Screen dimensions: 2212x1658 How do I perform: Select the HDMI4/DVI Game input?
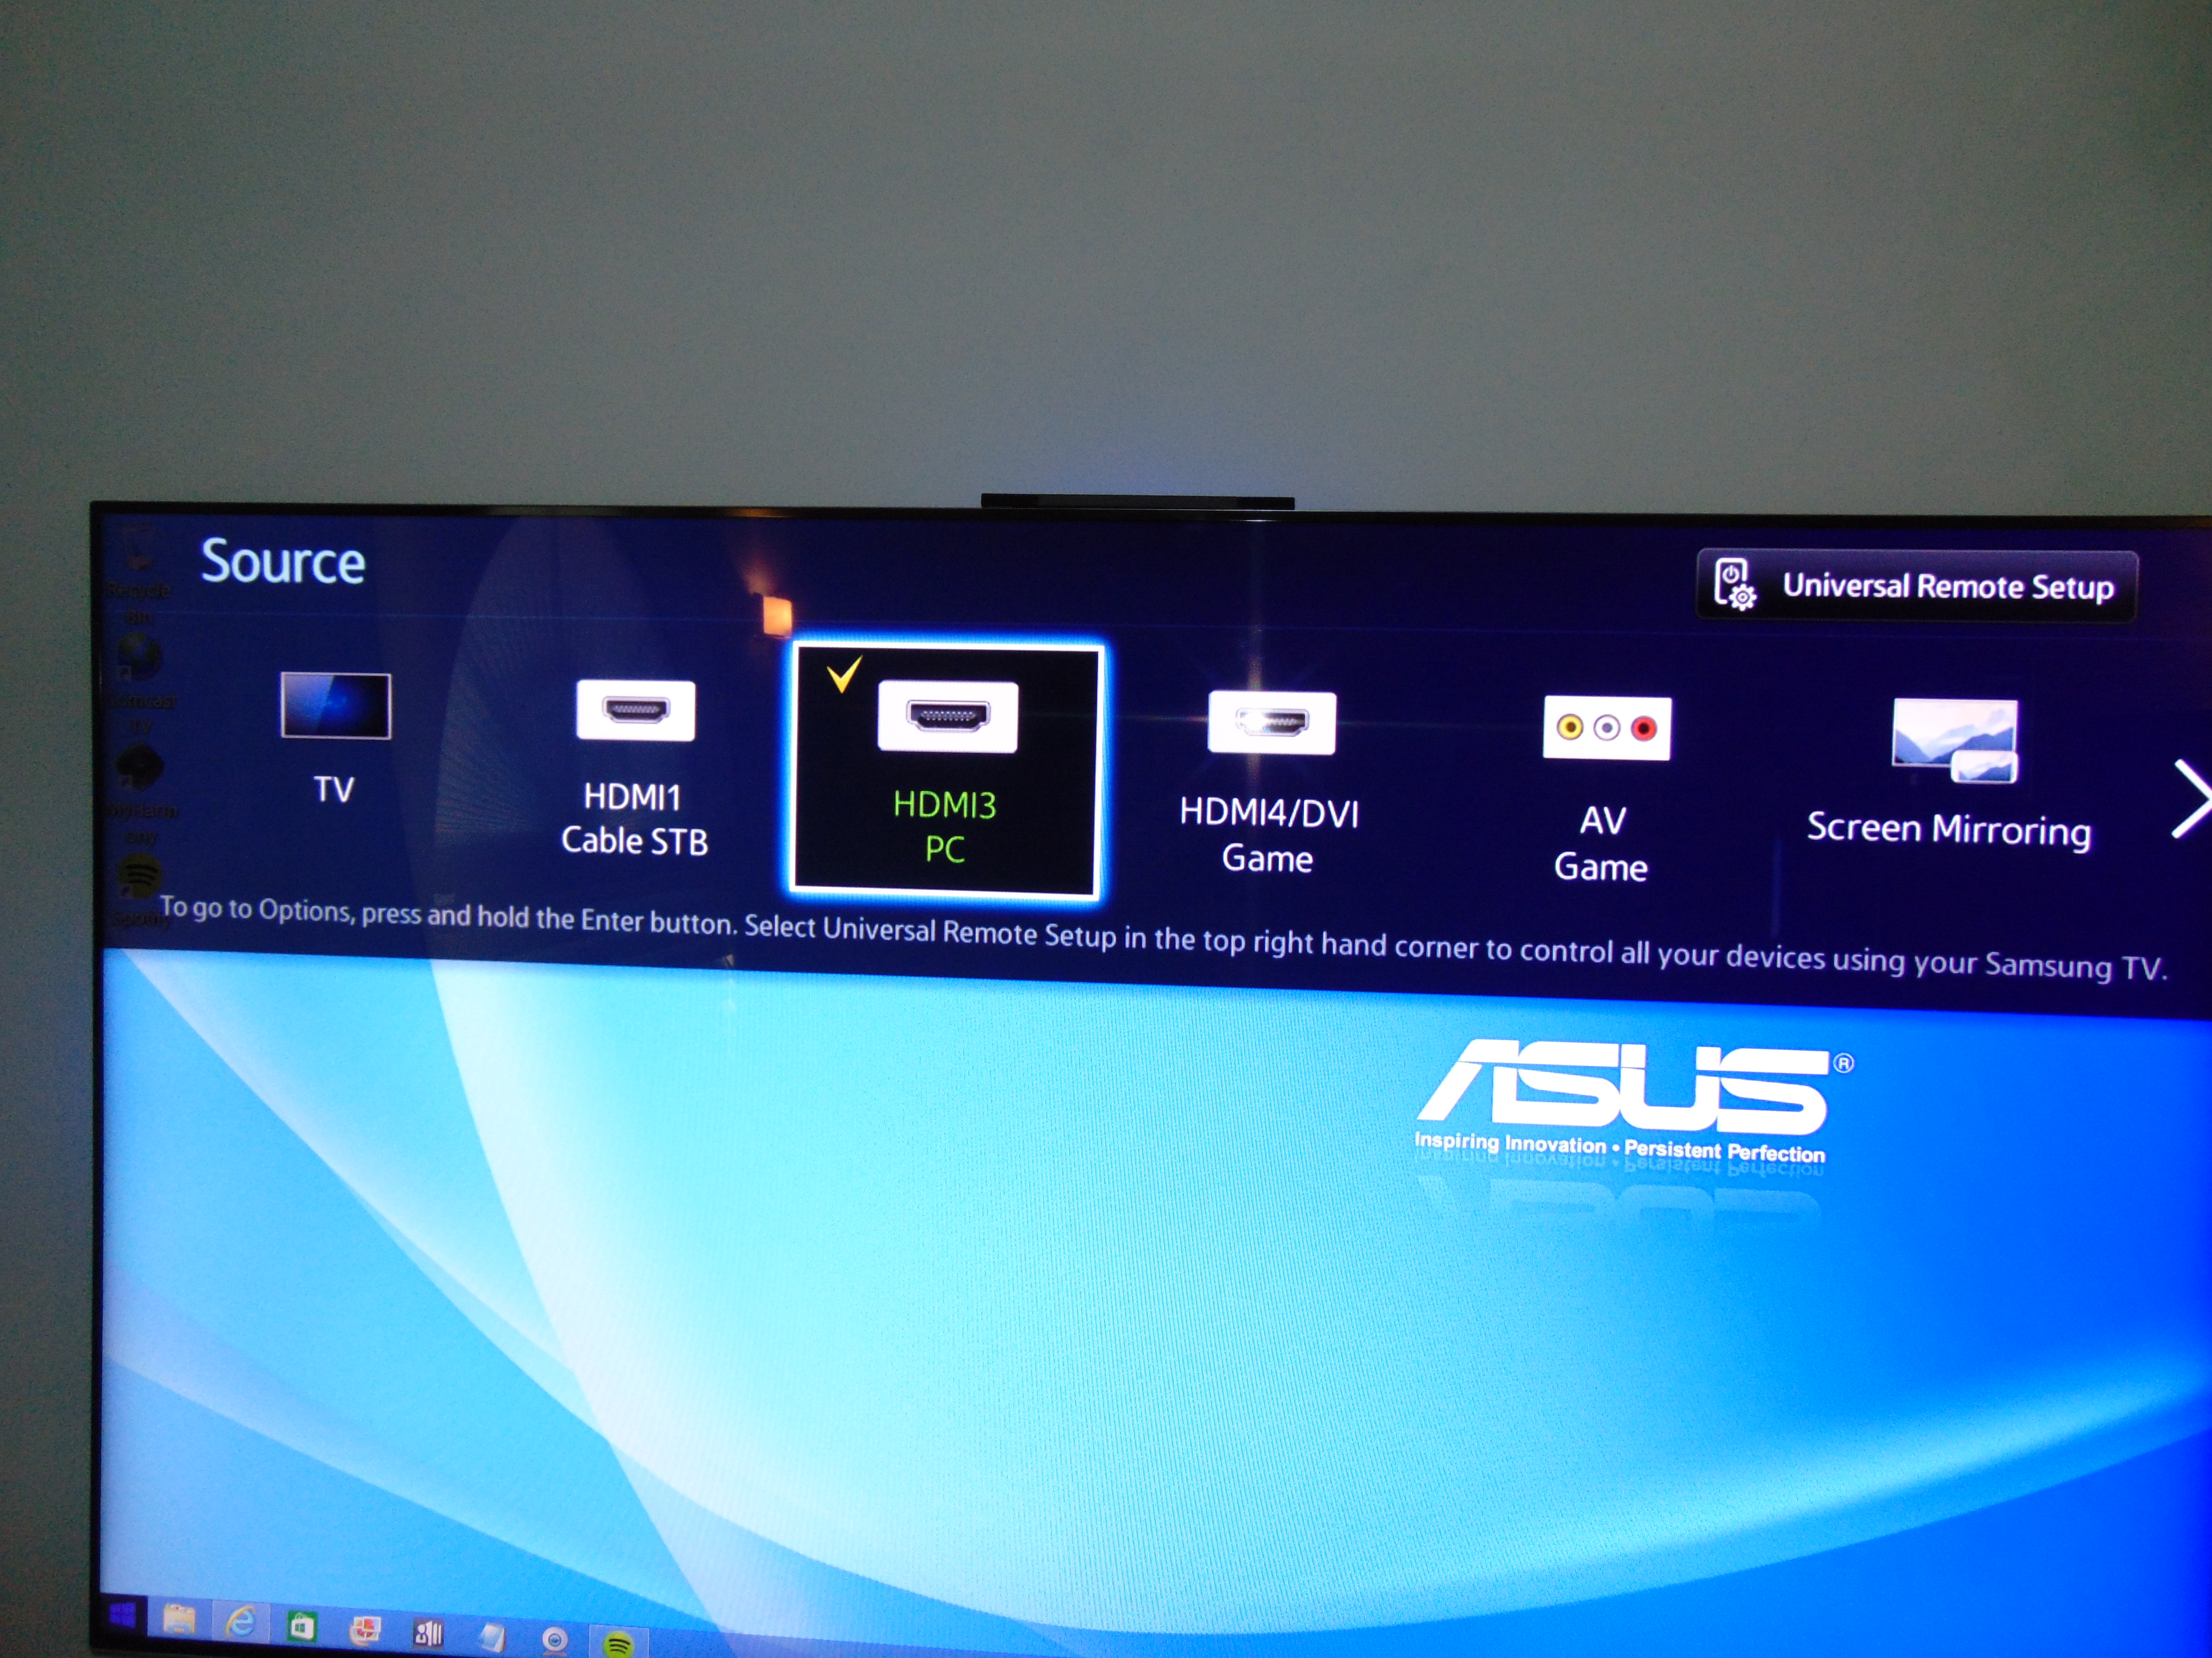tap(1269, 784)
